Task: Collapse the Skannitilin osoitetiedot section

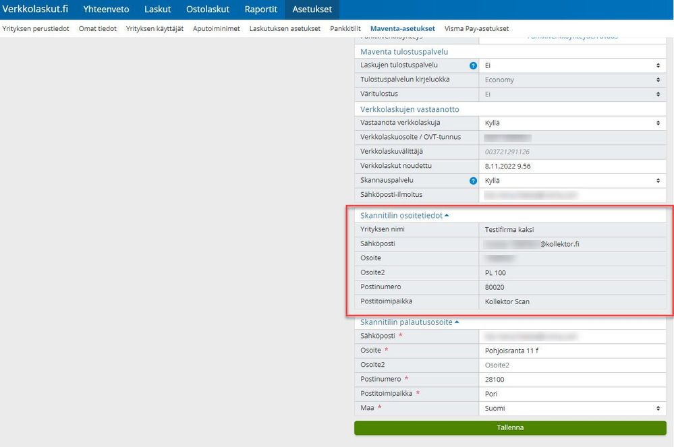Action: coord(404,216)
